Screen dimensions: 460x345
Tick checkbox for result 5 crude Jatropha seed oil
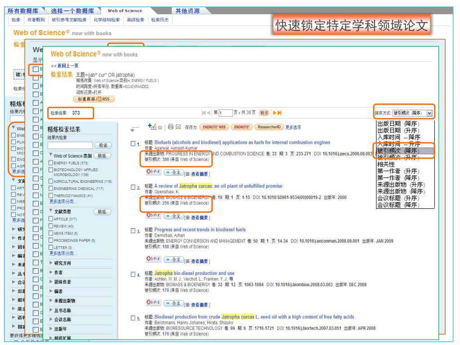coord(133,318)
